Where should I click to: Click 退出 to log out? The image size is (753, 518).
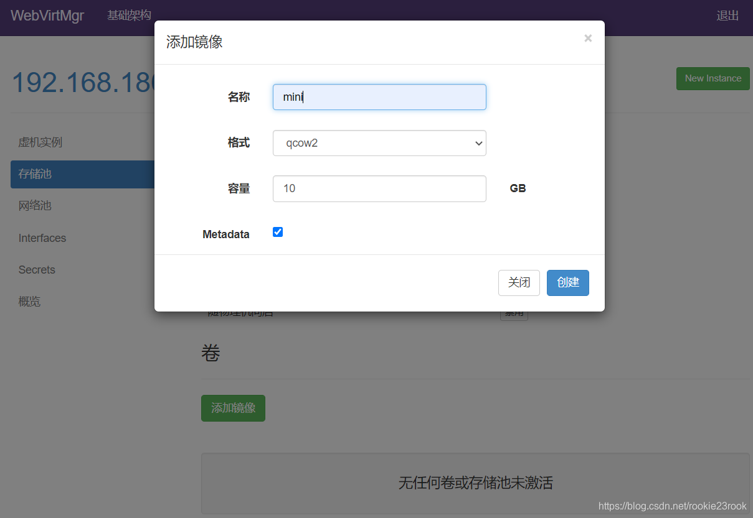click(727, 16)
